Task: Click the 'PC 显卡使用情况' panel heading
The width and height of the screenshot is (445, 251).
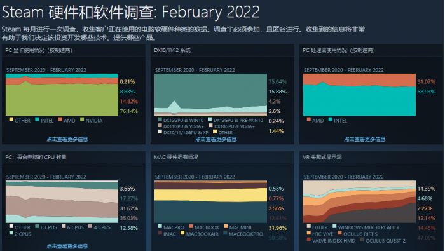Action: [39, 50]
